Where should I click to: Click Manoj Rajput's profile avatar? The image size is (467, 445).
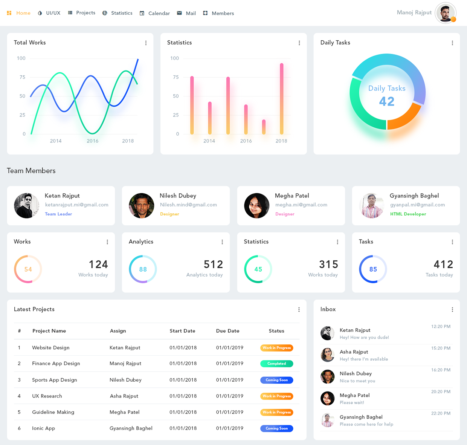446,13
